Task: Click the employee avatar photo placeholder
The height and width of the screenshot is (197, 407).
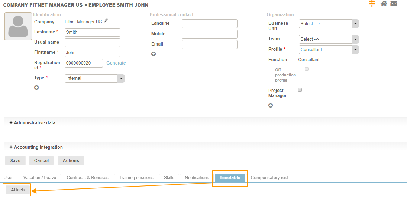Action: click(18, 26)
